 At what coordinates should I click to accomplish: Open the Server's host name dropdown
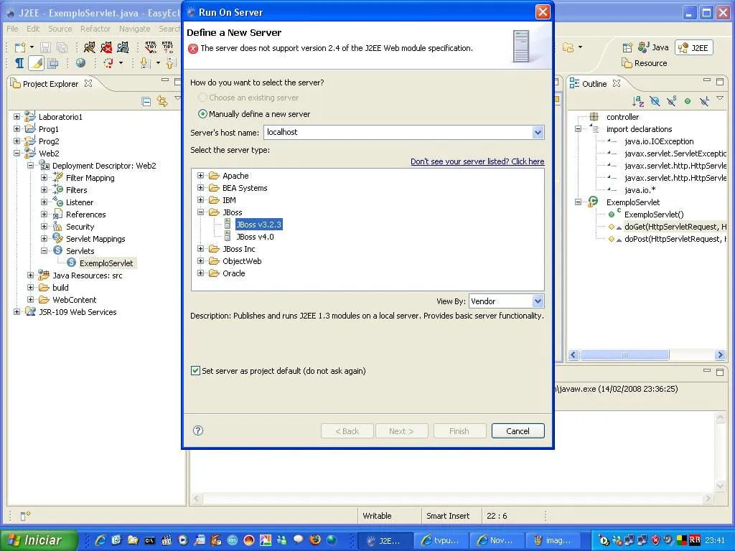(538, 132)
